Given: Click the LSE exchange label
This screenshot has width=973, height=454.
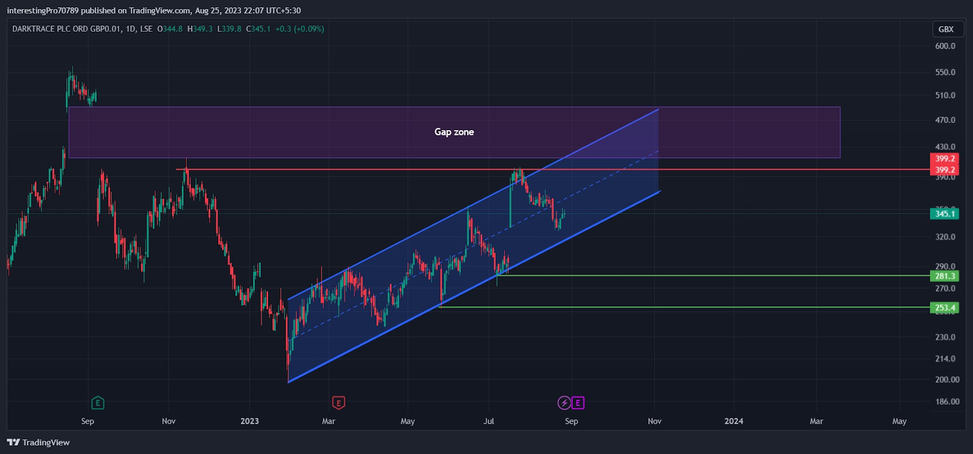Looking at the screenshot, I should pyautogui.click(x=146, y=29).
